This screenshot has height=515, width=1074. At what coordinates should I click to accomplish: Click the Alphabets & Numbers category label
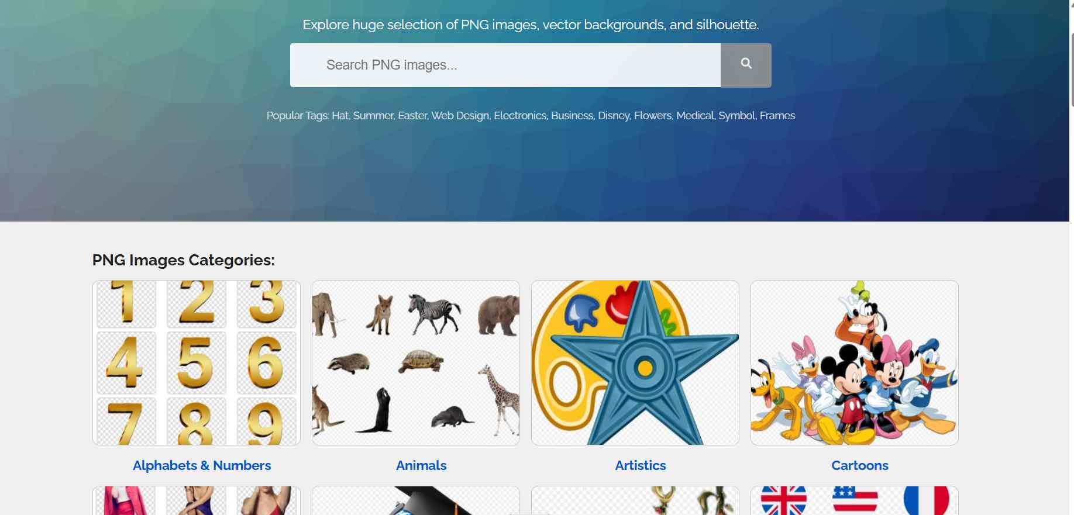point(202,465)
